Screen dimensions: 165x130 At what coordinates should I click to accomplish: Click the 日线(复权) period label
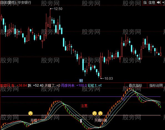coord(8,2)
